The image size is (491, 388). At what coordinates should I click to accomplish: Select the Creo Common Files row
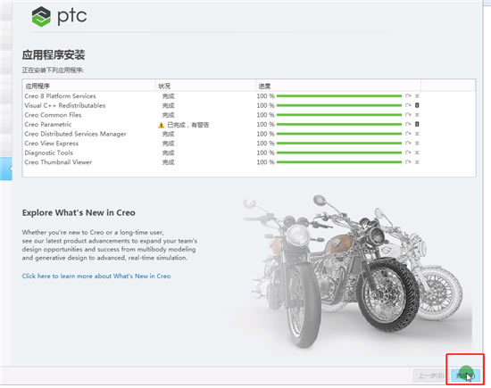(x=249, y=115)
